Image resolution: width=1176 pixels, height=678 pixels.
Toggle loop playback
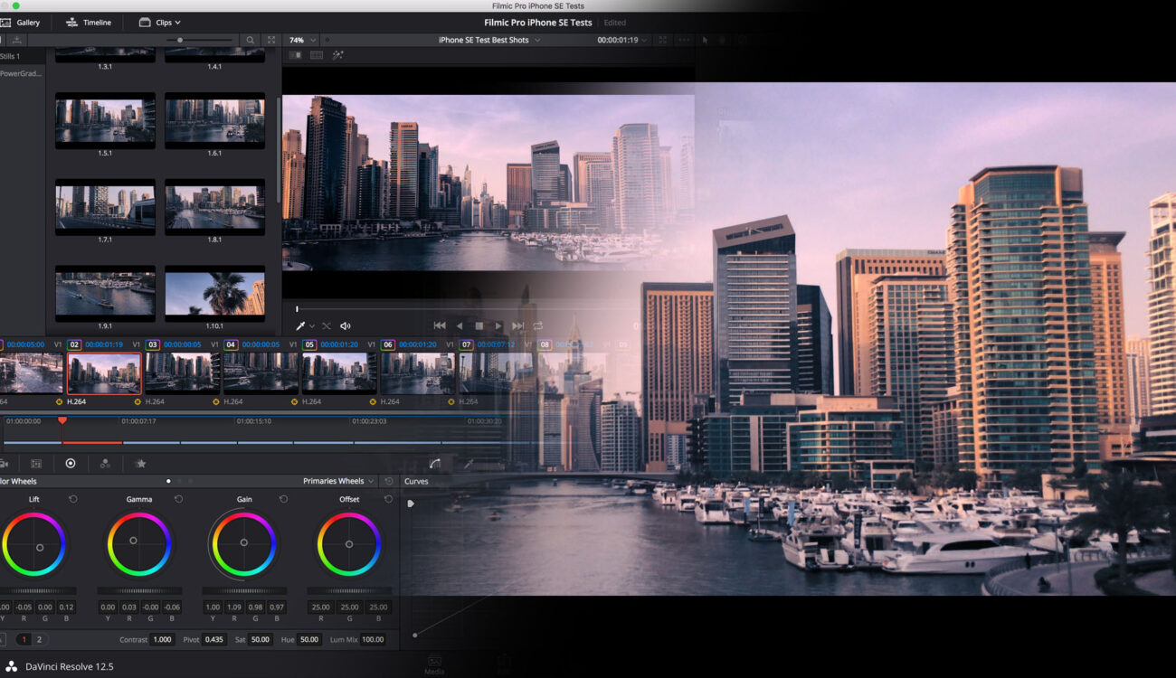tap(538, 325)
